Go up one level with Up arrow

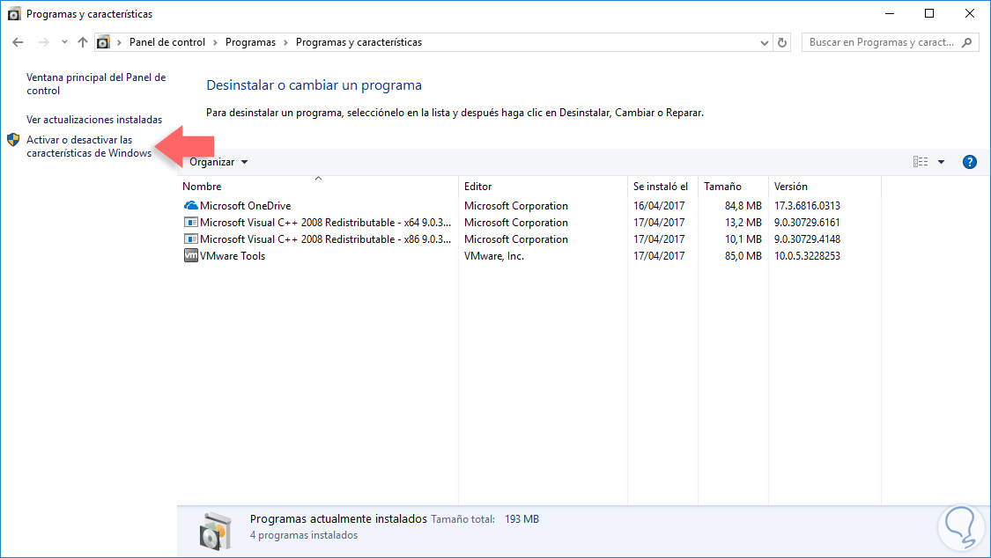point(83,42)
